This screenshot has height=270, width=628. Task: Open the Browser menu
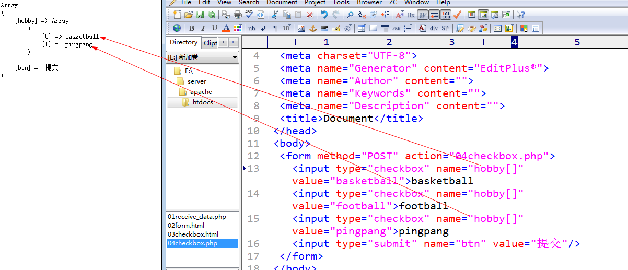[369, 3]
